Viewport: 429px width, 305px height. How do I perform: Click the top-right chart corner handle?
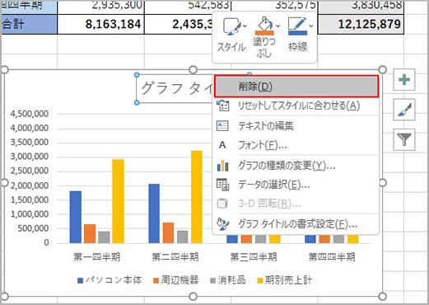tap(382, 70)
